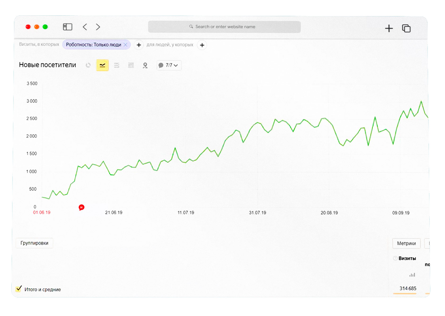The image size is (445, 316).
Task: Click the red note marker on timeline
Action: [81, 207]
